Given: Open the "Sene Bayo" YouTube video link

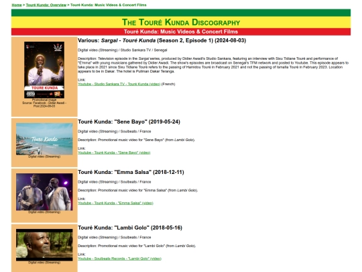Looking at the screenshot, I should coord(114,152).
